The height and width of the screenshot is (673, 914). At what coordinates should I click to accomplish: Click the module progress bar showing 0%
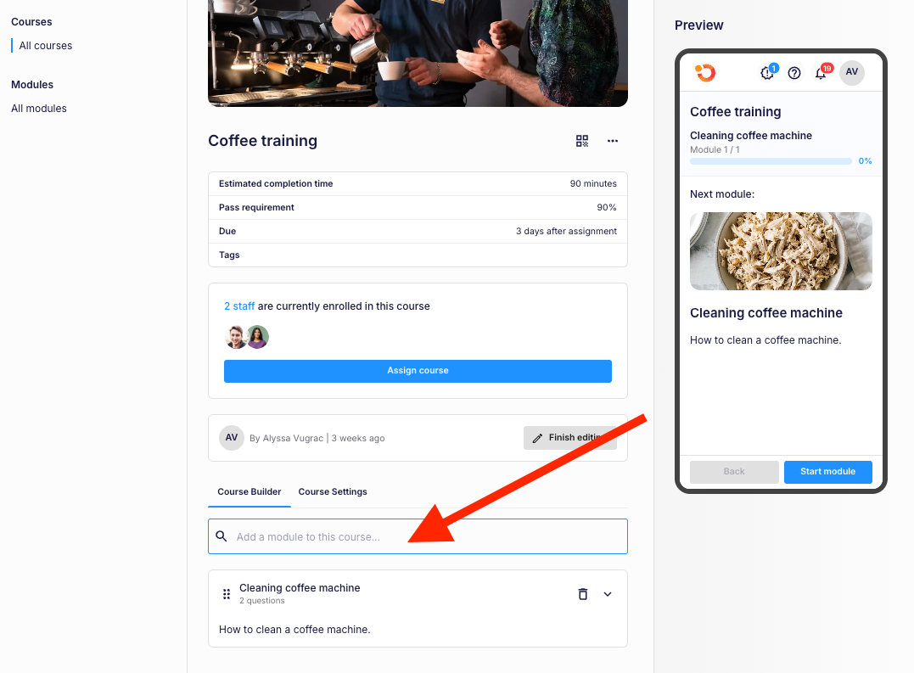(771, 161)
